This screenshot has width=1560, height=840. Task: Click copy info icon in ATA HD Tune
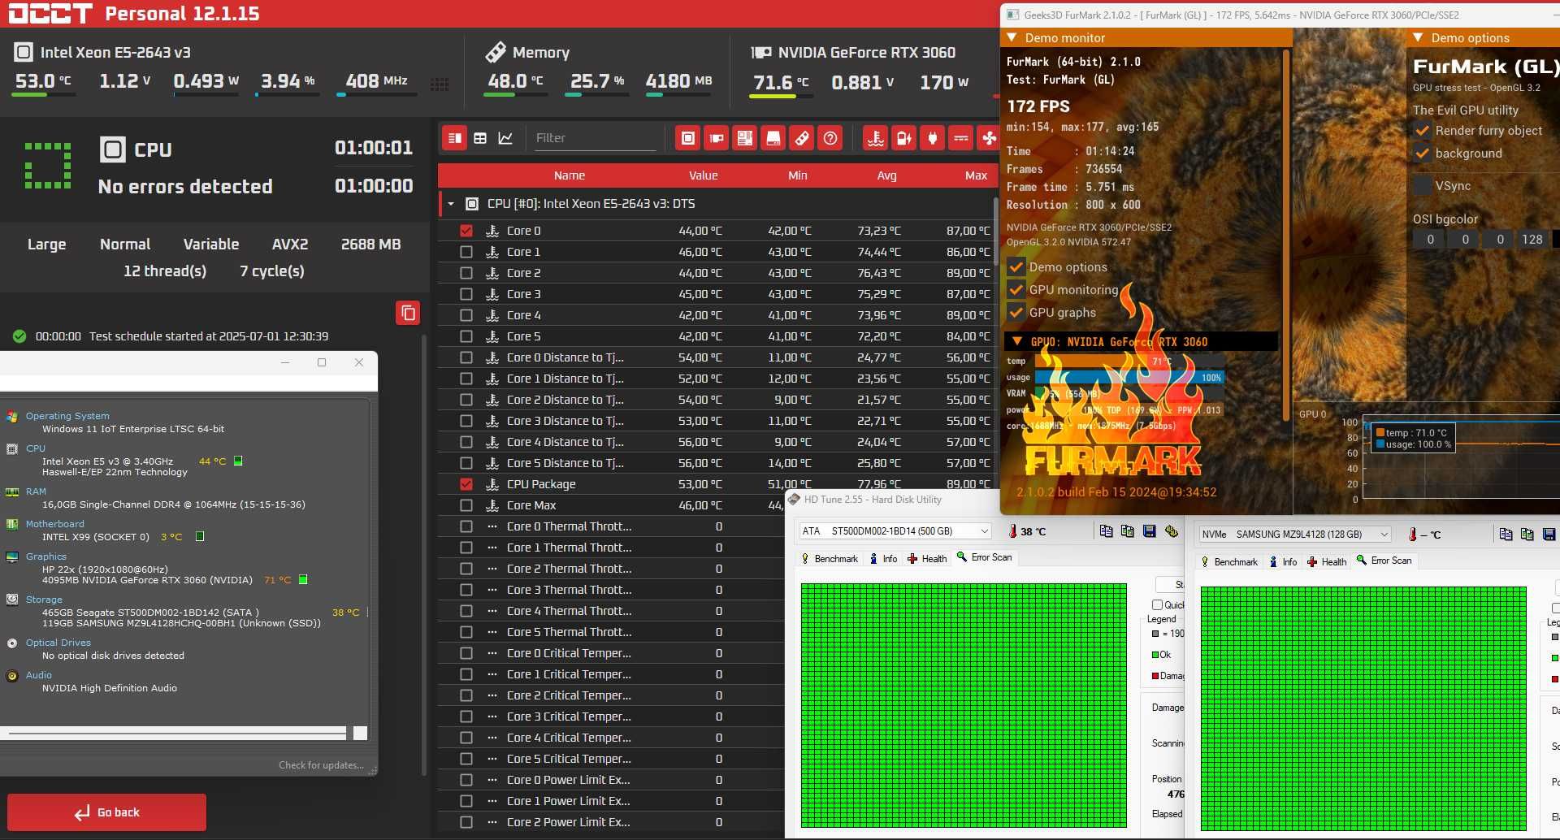(1106, 531)
